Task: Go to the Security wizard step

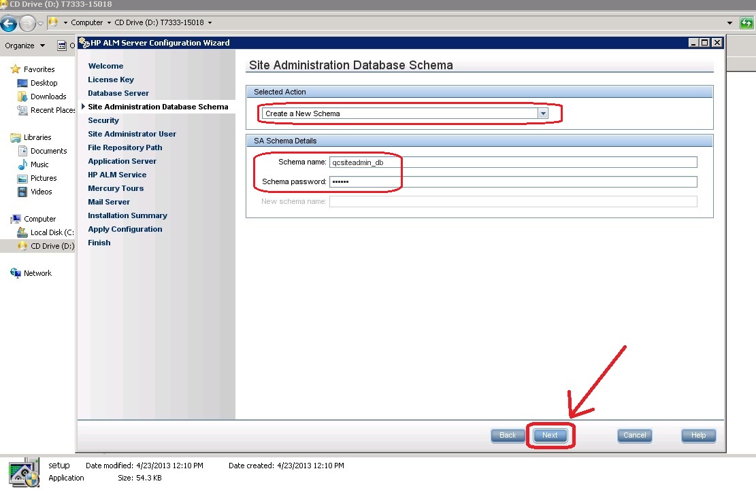Action: 103,120
